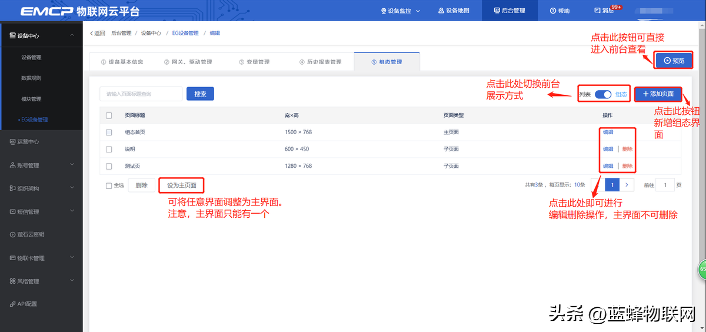Viewport: 706px width, 332px height.
Task: Click the 物联卡管理 sidebar icon
Action: coord(13,258)
